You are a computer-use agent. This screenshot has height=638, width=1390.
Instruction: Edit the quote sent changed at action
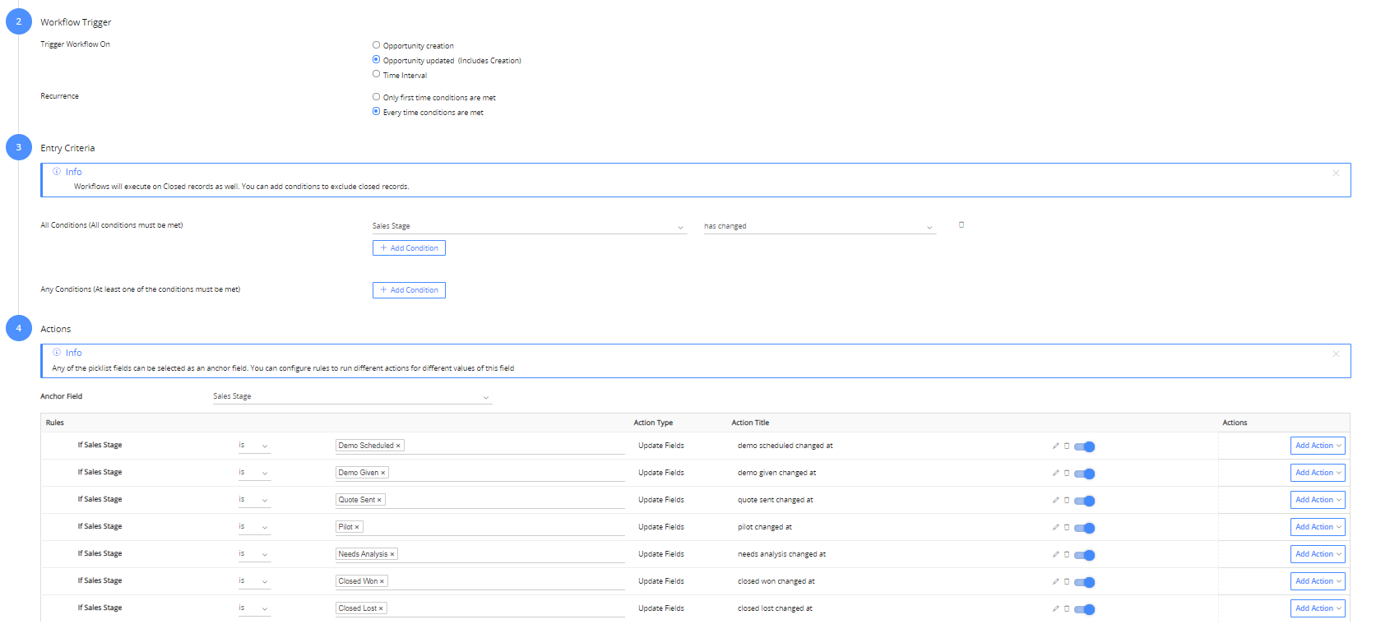point(1055,501)
